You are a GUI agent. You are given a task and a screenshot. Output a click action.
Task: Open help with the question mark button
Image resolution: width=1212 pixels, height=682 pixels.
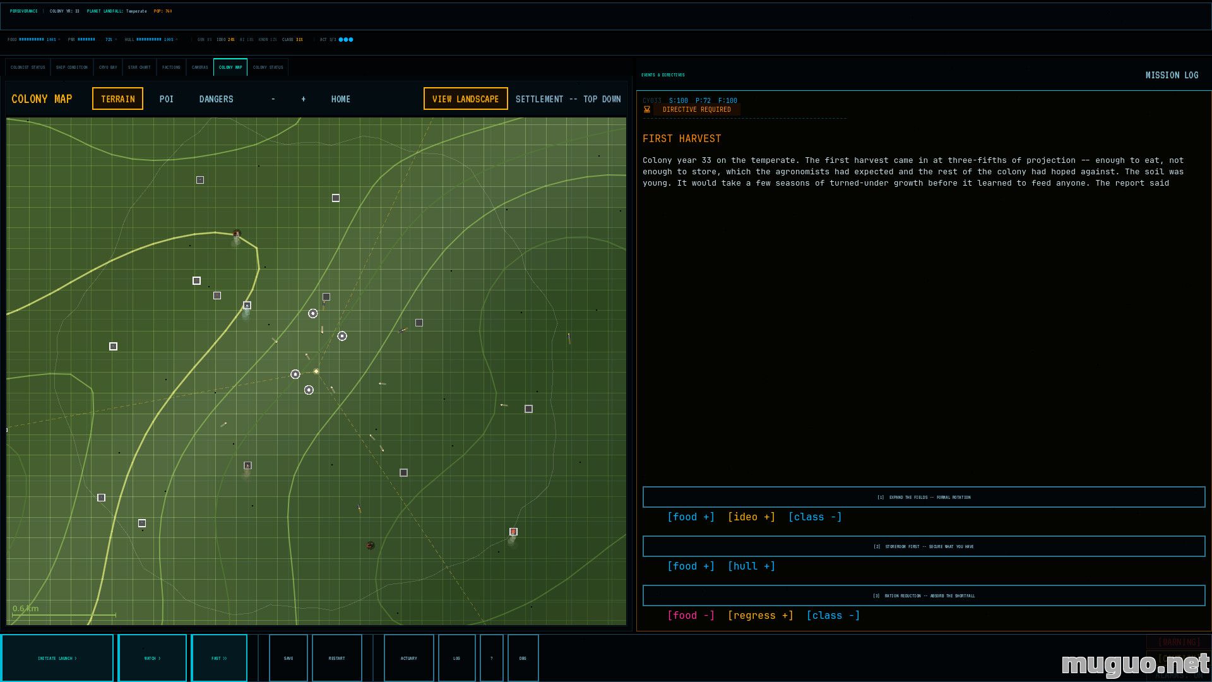[x=492, y=658]
